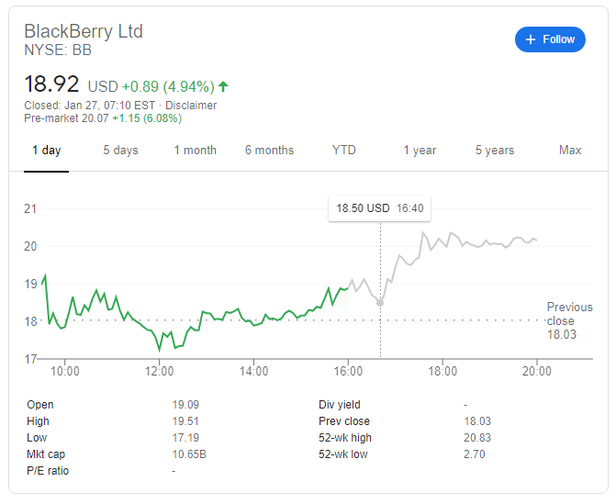Select the 1 day tab
The width and height of the screenshot is (616, 504).
pos(46,151)
